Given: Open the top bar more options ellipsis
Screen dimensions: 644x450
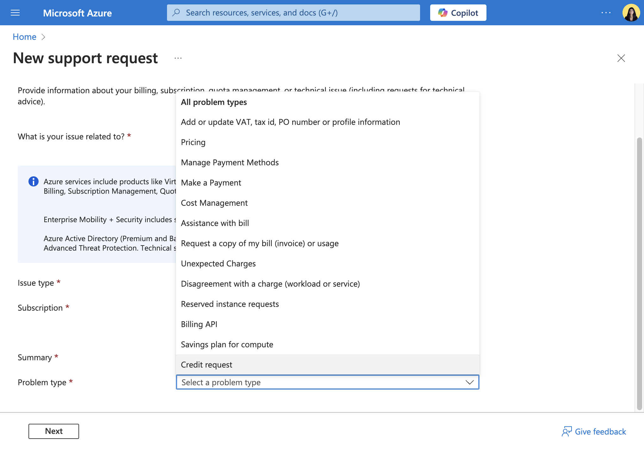Looking at the screenshot, I should coord(606,13).
